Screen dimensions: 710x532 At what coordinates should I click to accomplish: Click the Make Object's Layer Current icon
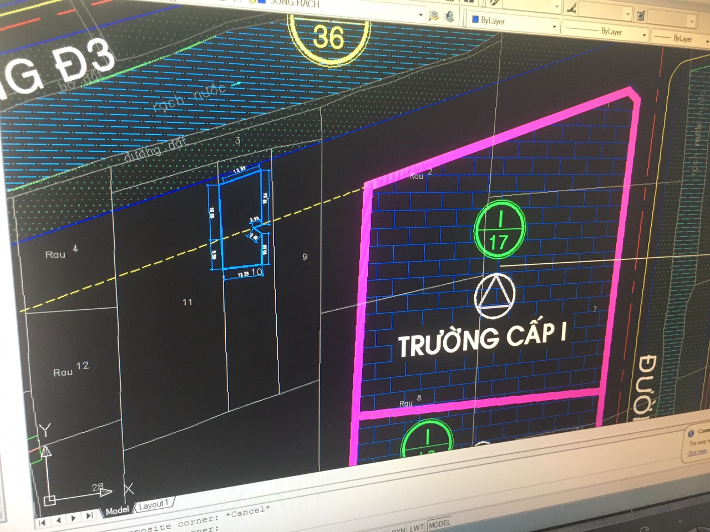click(434, 16)
